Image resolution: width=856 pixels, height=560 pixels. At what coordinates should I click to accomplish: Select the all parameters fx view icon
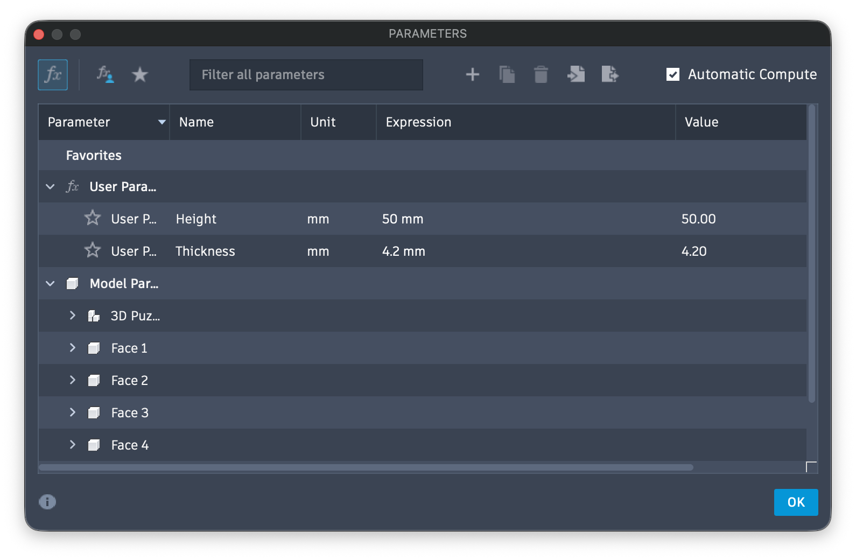[53, 74]
